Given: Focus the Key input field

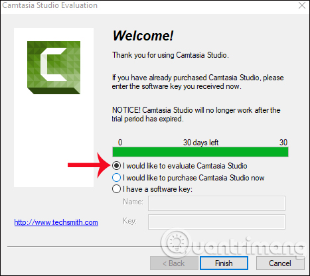Looking at the screenshot, I should [x=216, y=222].
